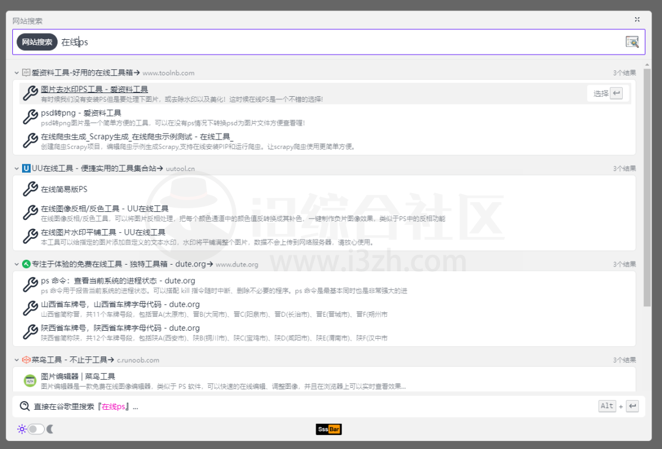Click wrench icon beside 在线爬虫生成 result
The image size is (662, 449).
pyautogui.click(x=30, y=140)
